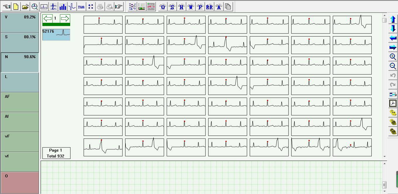The height and width of the screenshot is (194, 398).
Task: Open the histogram bar chart tool
Action: [x=63, y=7]
